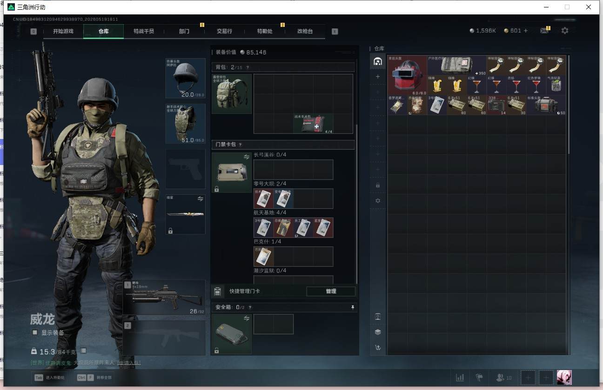Click the flag icon in the bottom bar
Image resolution: width=603 pixels, height=390 pixels.
(x=479, y=377)
